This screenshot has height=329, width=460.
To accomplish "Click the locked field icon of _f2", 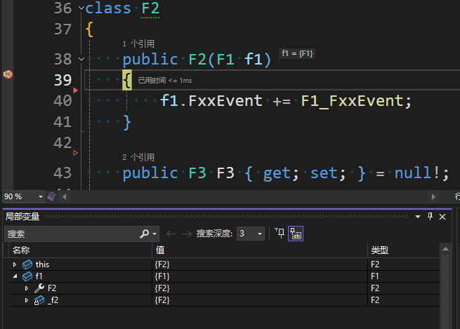I will tap(39, 300).
